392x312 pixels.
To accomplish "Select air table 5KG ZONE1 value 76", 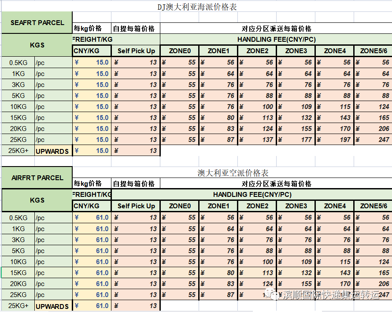I will point(218,250).
